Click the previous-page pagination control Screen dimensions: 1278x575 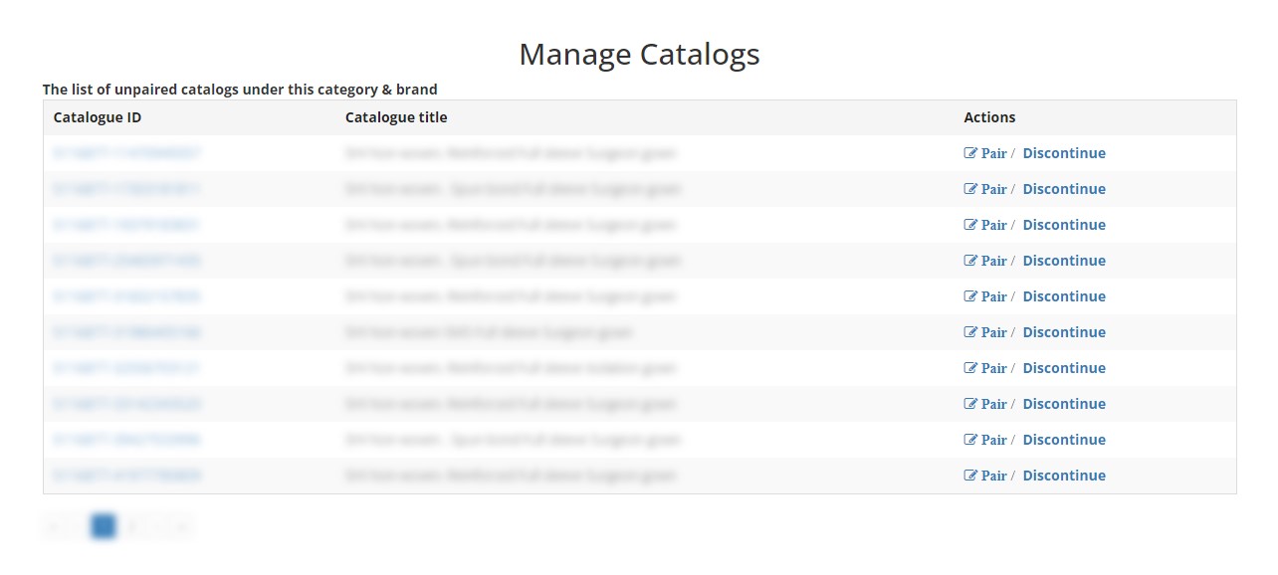(x=78, y=526)
